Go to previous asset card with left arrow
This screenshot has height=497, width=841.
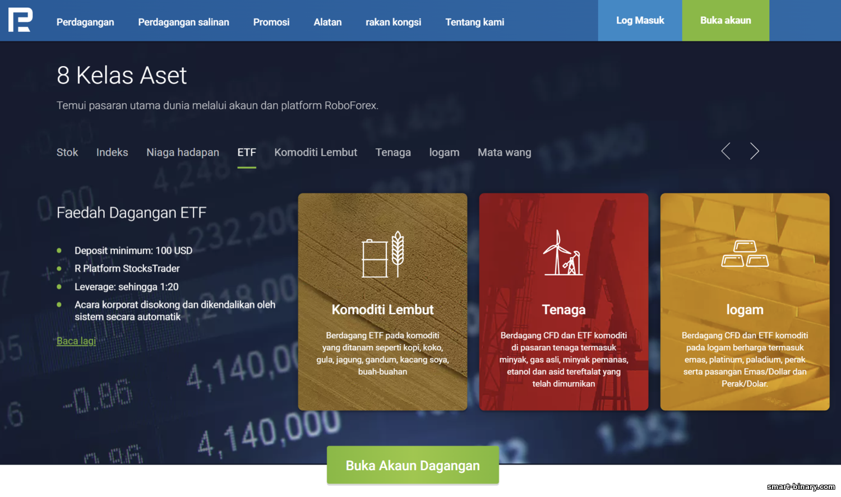[726, 151]
